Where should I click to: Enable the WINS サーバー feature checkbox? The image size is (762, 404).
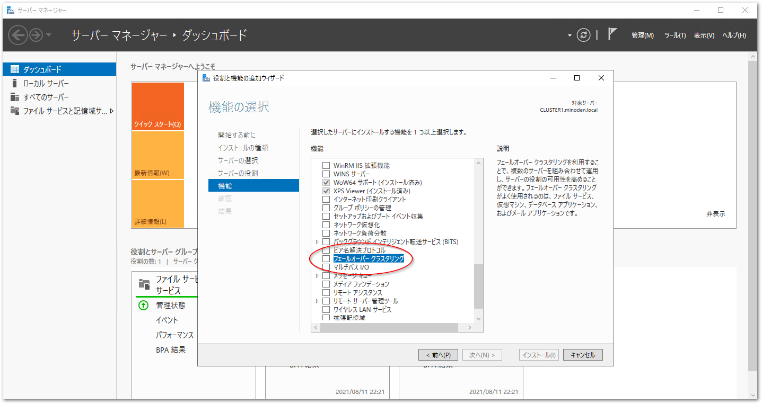pyautogui.click(x=326, y=173)
